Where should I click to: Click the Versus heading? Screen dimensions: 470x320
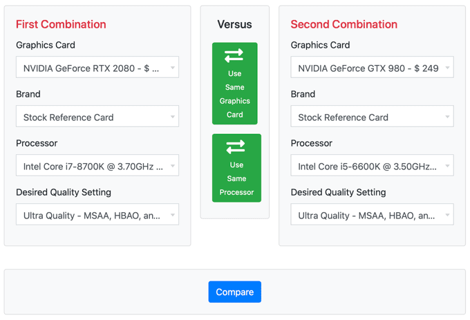[234, 24]
